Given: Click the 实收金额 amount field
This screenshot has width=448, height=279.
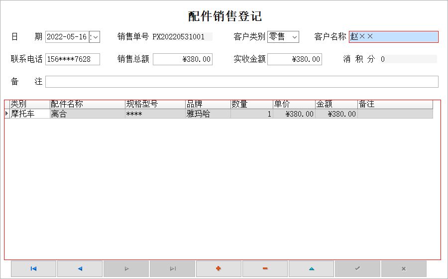Looking at the screenshot, I should [295, 59].
